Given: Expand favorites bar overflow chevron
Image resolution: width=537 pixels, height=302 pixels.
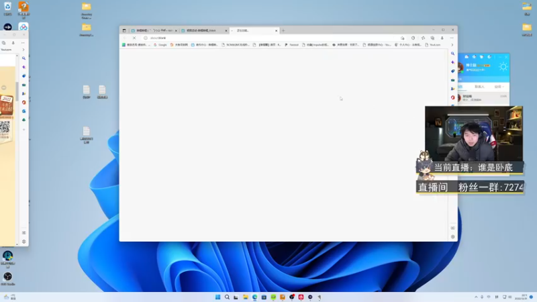Looking at the screenshot, I should click(x=452, y=45).
